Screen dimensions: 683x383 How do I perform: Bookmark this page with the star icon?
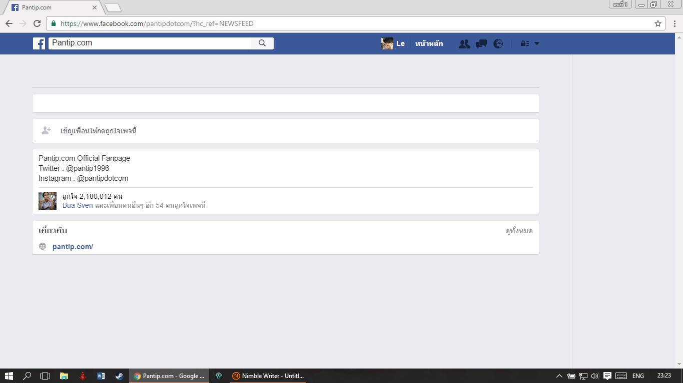[658, 23]
